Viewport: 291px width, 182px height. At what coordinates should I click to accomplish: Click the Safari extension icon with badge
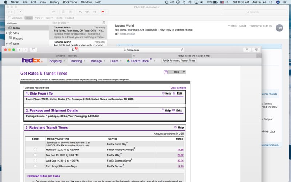(73, 50)
